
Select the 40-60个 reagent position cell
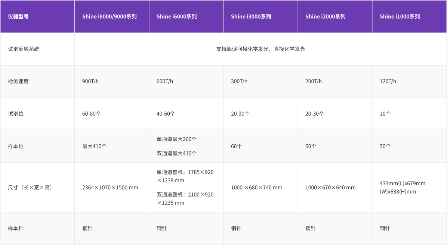click(x=166, y=114)
